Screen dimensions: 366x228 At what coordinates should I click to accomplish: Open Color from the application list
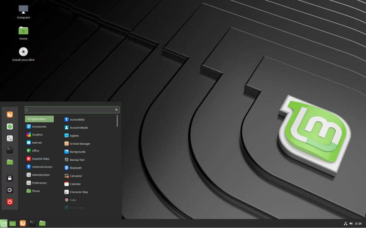coord(70,200)
